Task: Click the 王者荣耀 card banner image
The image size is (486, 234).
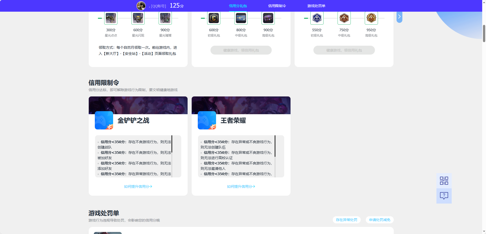Action: coord(241,105)
